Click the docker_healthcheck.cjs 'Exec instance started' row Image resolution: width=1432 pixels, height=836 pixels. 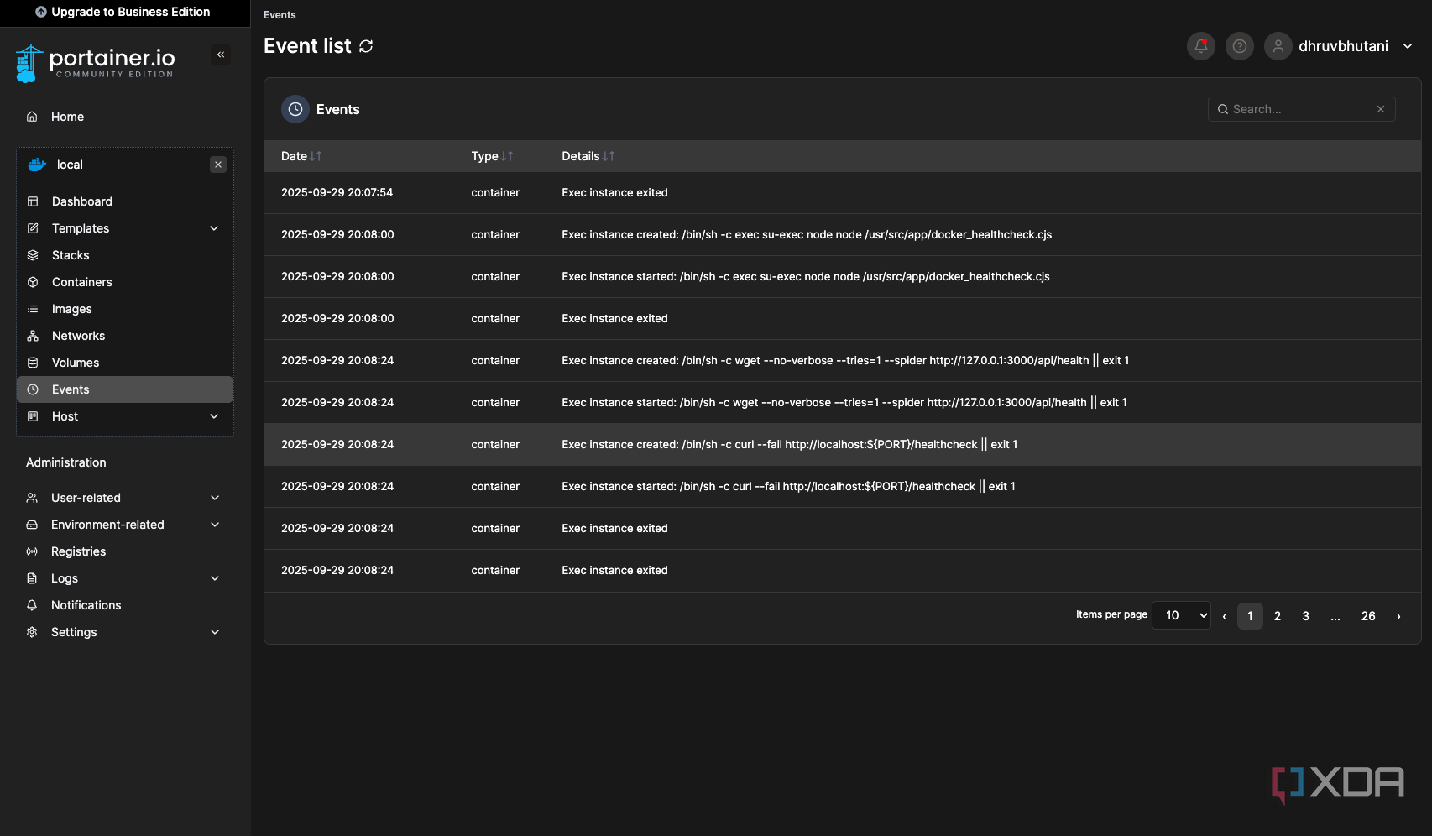pos(843,276)
